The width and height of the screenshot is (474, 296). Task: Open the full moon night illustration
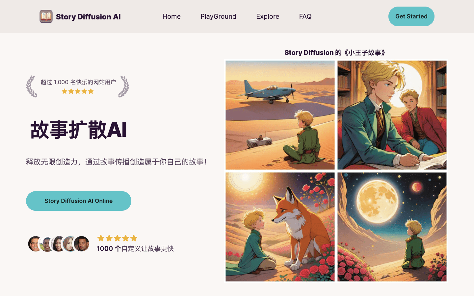point(392,227)
